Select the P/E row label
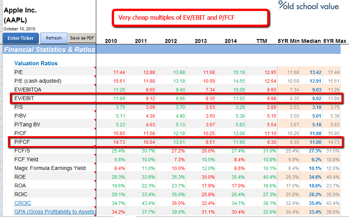This screenshot has width=349, height=217. click(x=19, y=72)
